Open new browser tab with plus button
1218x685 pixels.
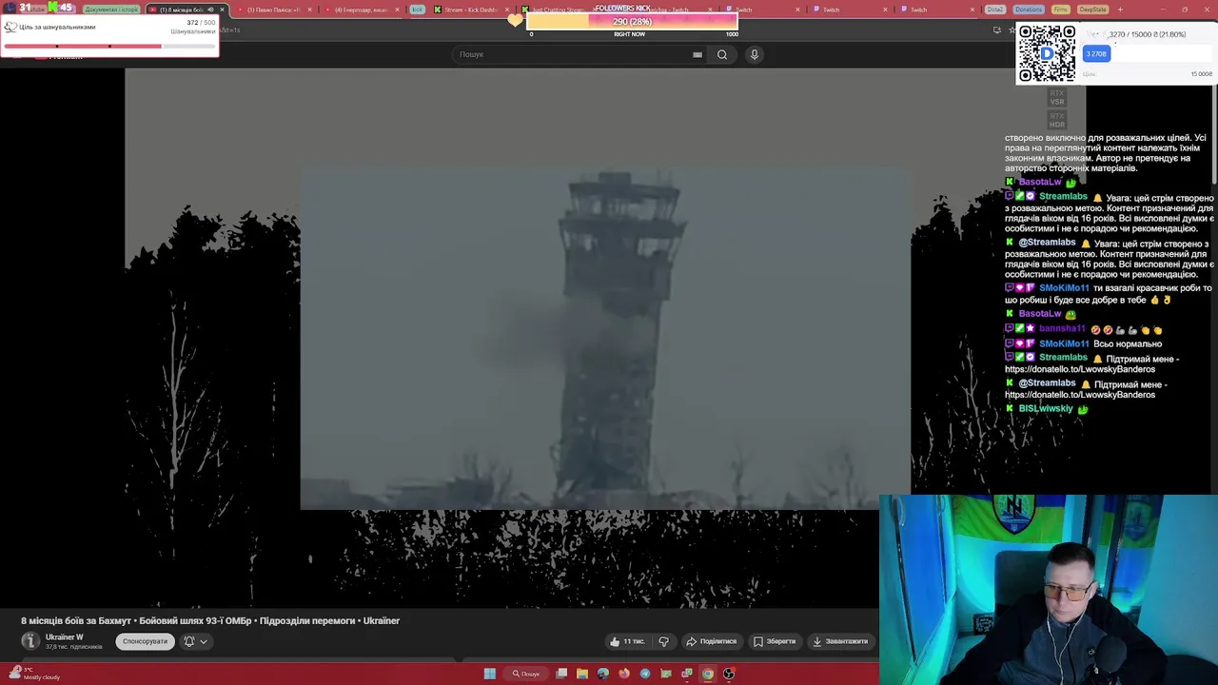1120,10
